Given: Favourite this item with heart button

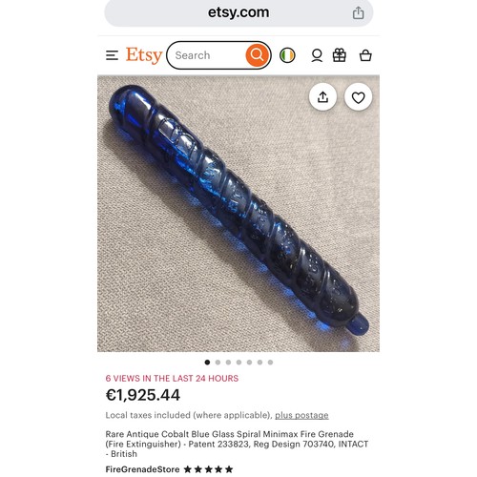Looking at the screenshot, I should pyautogui.click(x=358, y=97).
